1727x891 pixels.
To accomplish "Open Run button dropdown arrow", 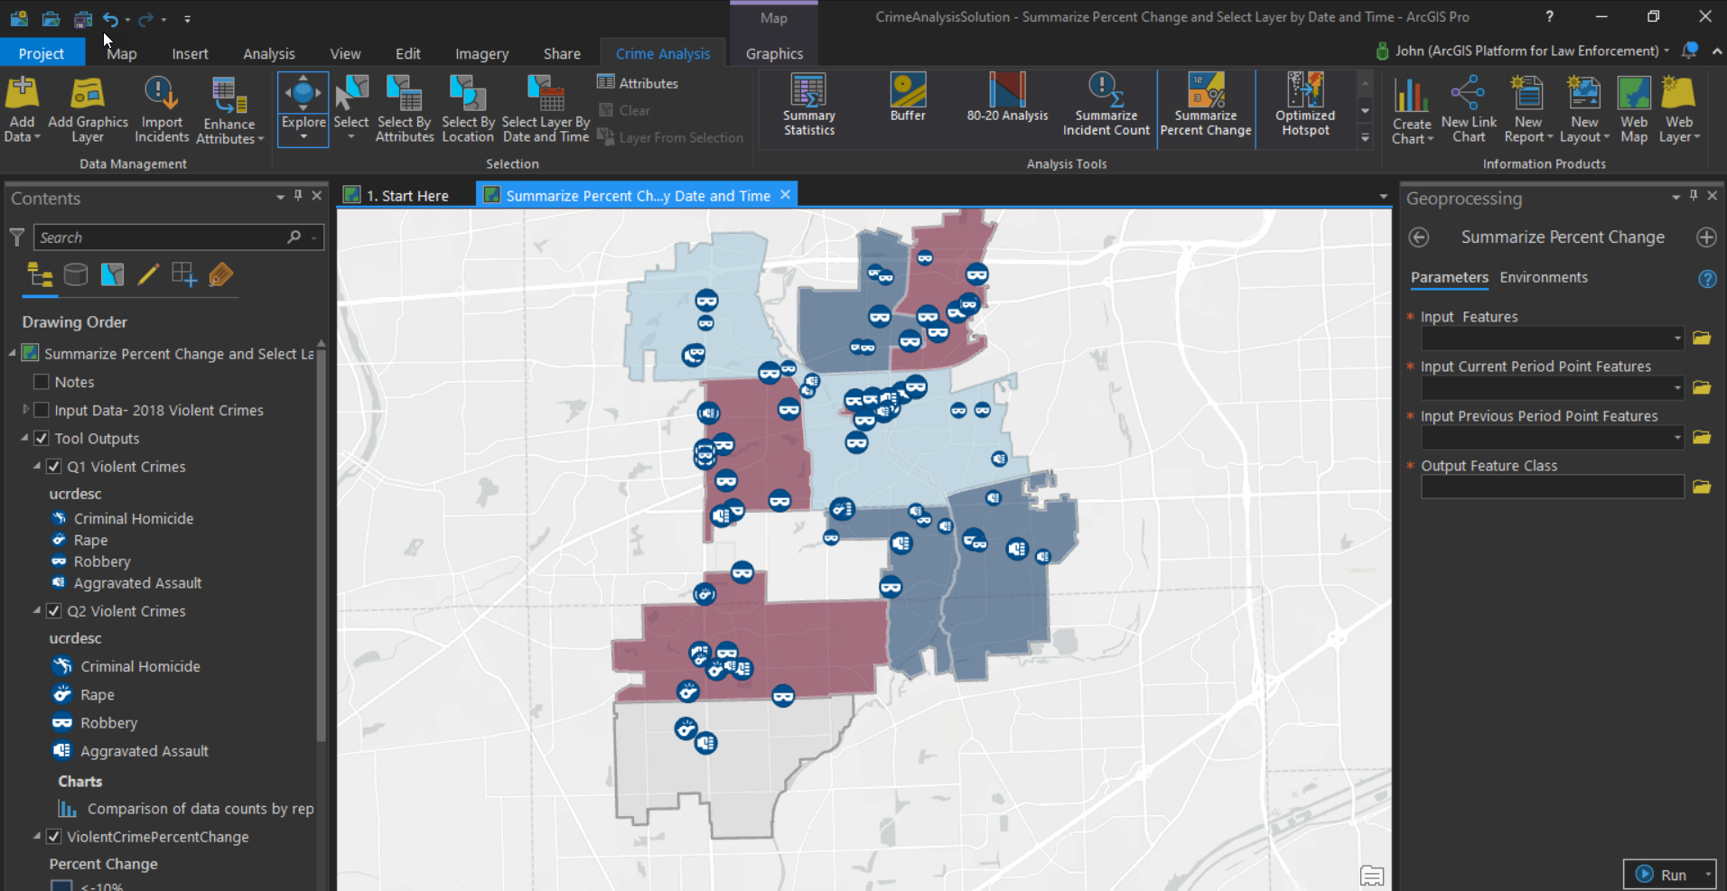I will (1707, 875).
